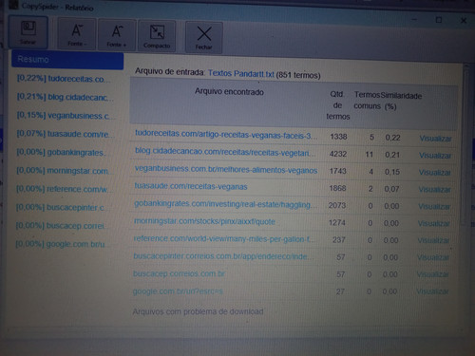Click Visualizar for buscacepinter row
The height and width of the screenshot is (356, 475).
point(433,257)
